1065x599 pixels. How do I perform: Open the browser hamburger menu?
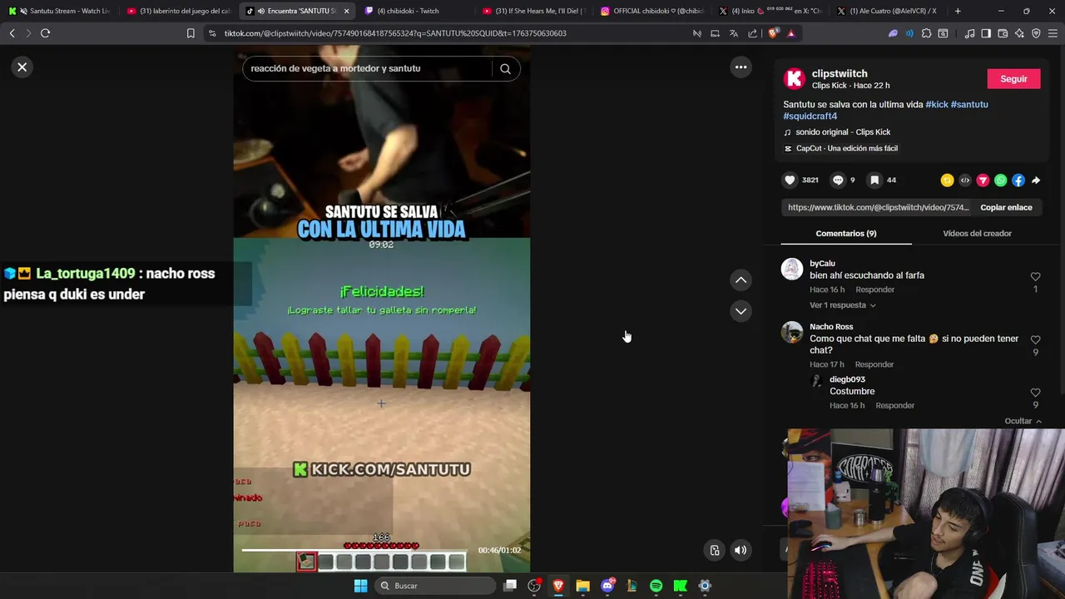1053,33
